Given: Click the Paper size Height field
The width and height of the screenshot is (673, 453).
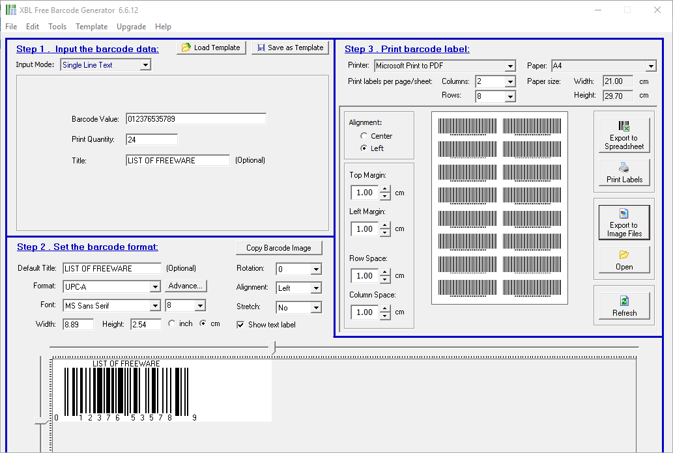Looking at the screenshot, I should point(618,96).
